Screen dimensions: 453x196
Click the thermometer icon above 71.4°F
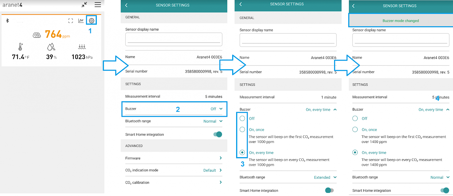pyautogui.click(x=20, y=47)
